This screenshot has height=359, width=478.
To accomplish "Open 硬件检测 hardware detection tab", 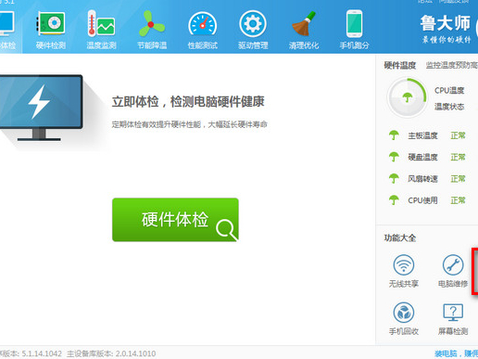I will click(51, 30).
